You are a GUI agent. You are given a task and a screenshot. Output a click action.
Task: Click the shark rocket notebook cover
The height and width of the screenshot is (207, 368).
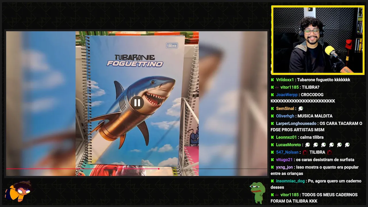[135, 101]
